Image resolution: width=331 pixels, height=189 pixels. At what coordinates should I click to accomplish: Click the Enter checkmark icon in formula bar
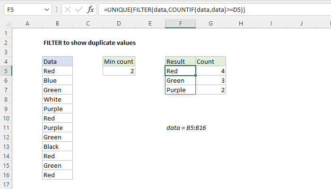(78, 9)
